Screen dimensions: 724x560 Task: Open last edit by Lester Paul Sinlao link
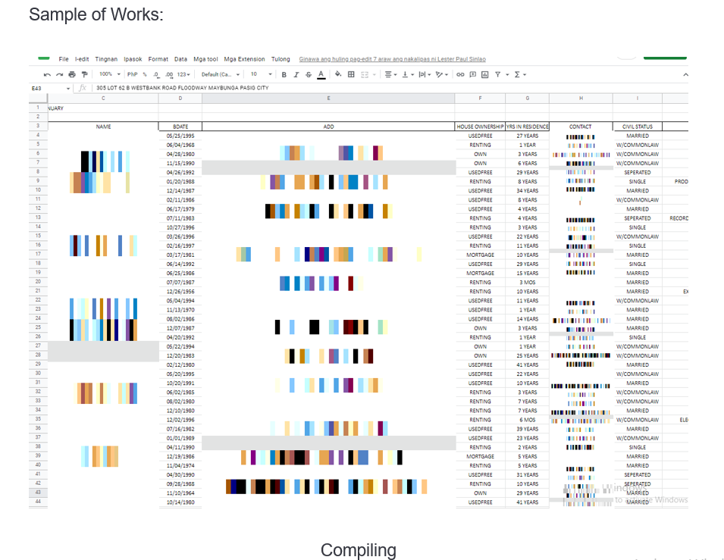click(392, 59)
